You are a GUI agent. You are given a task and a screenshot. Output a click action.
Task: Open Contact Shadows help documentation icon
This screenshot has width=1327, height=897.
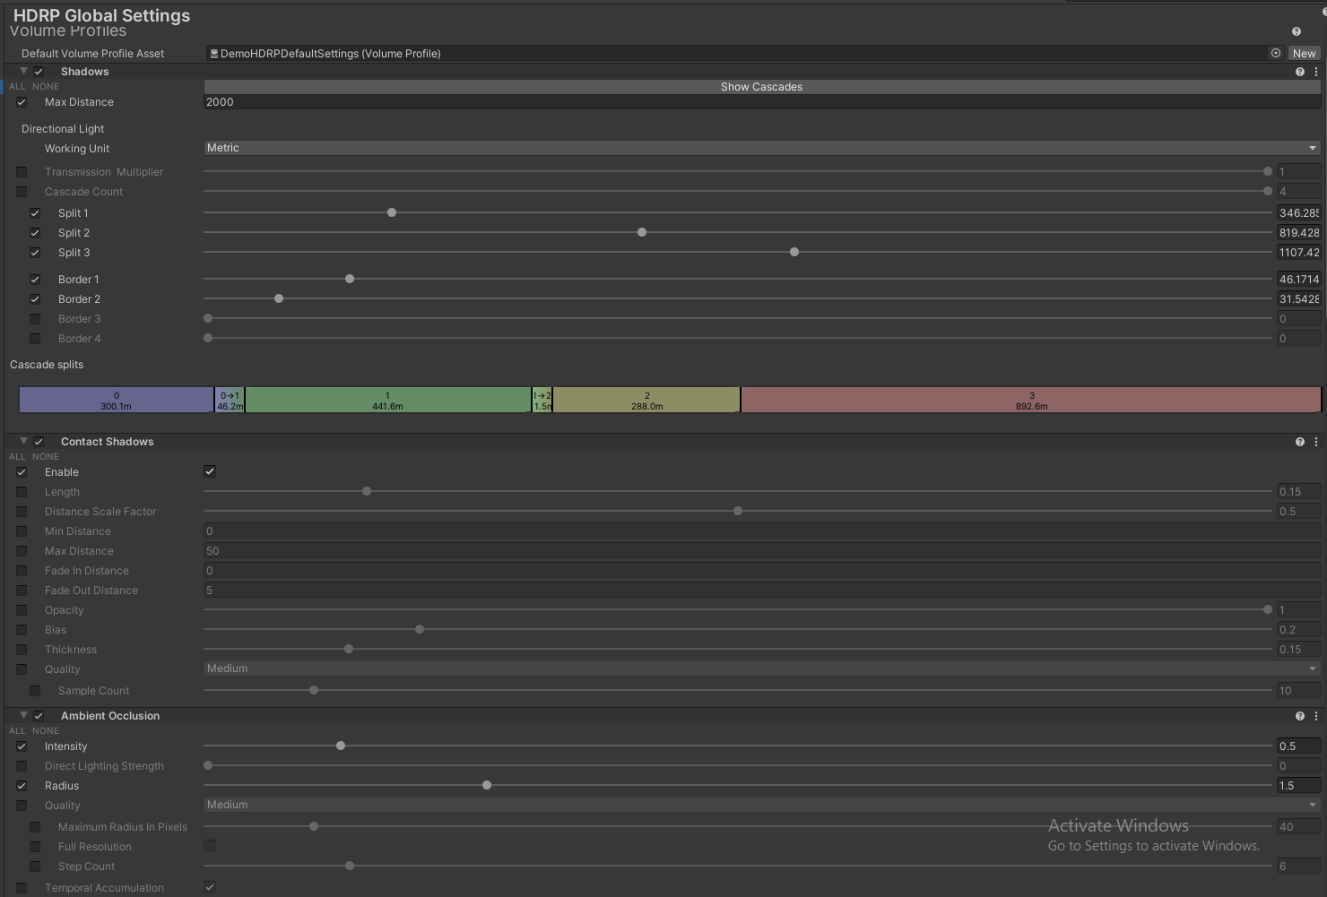pyautogui.click(x=1300, y=442)
